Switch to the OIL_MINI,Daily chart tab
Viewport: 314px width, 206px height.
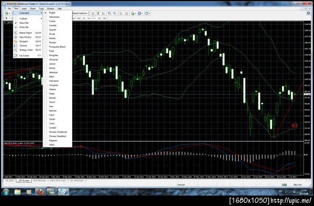77,180
